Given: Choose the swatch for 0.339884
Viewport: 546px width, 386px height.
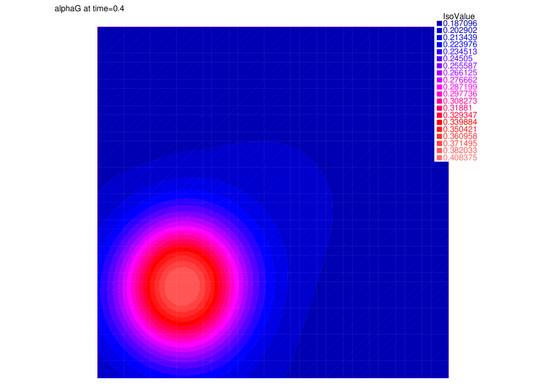Looking at the screenshot, I should pos(439,122).
